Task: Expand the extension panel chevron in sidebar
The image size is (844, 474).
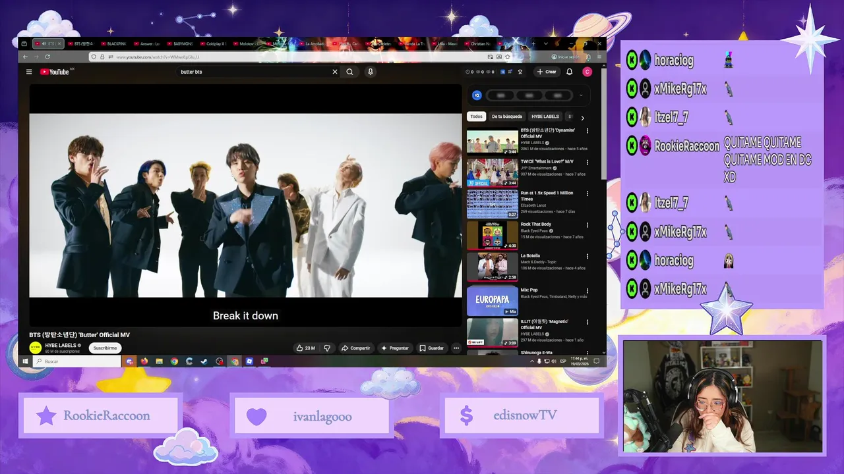Action: 581,95
